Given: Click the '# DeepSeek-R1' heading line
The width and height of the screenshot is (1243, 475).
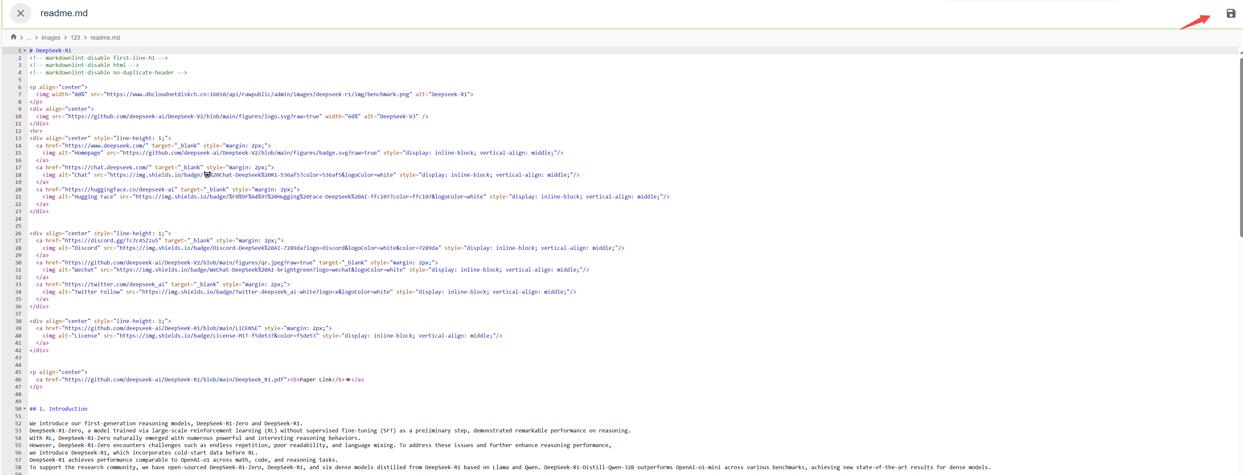Looking at the screenshot, I should (x=50, y=51).
